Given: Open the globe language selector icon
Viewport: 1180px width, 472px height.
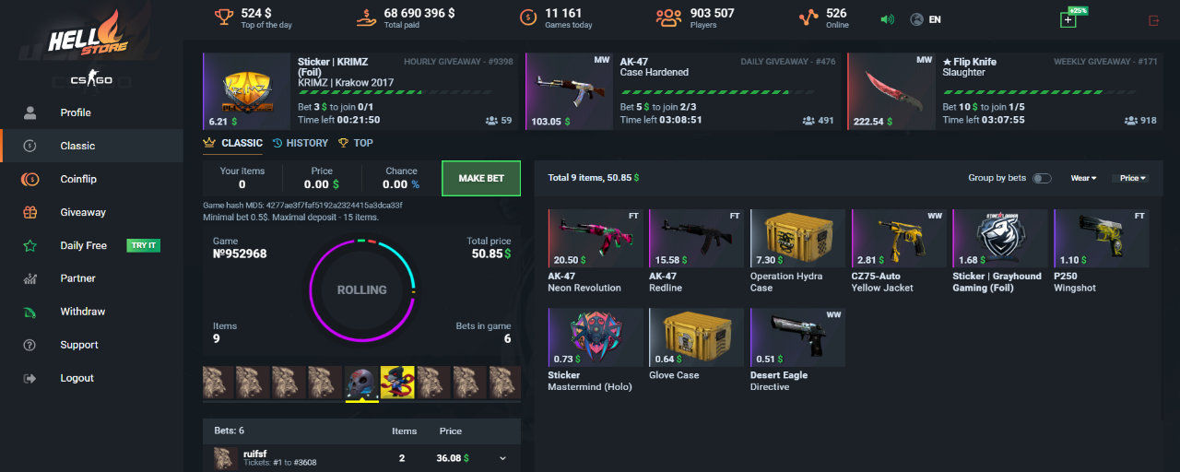Looking at the screenshot, I should click(916, 19).
